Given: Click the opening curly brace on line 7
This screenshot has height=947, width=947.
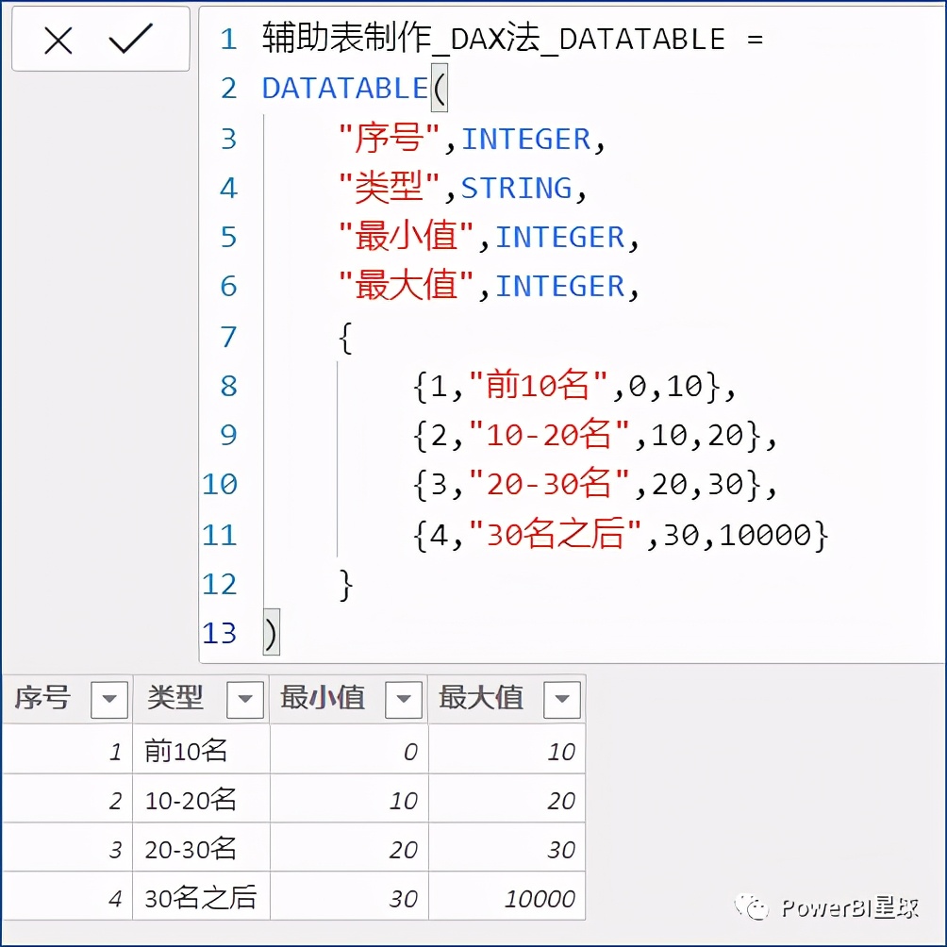Looking at the screenshot, I should coord(345,338).
